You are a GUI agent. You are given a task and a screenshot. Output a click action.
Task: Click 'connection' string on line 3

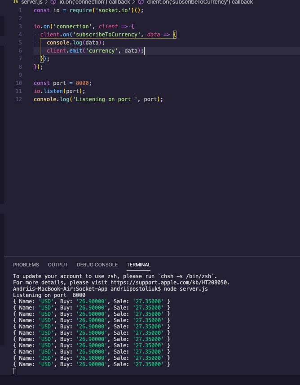coord(73,27)
